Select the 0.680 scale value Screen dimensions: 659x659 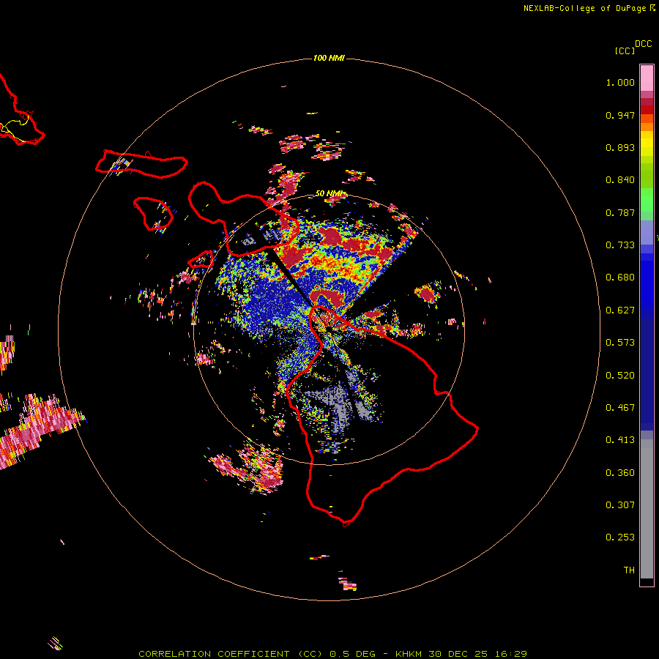pos(620,278)
